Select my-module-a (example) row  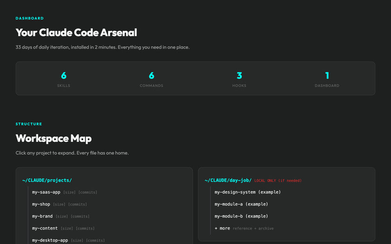[241, 204]
